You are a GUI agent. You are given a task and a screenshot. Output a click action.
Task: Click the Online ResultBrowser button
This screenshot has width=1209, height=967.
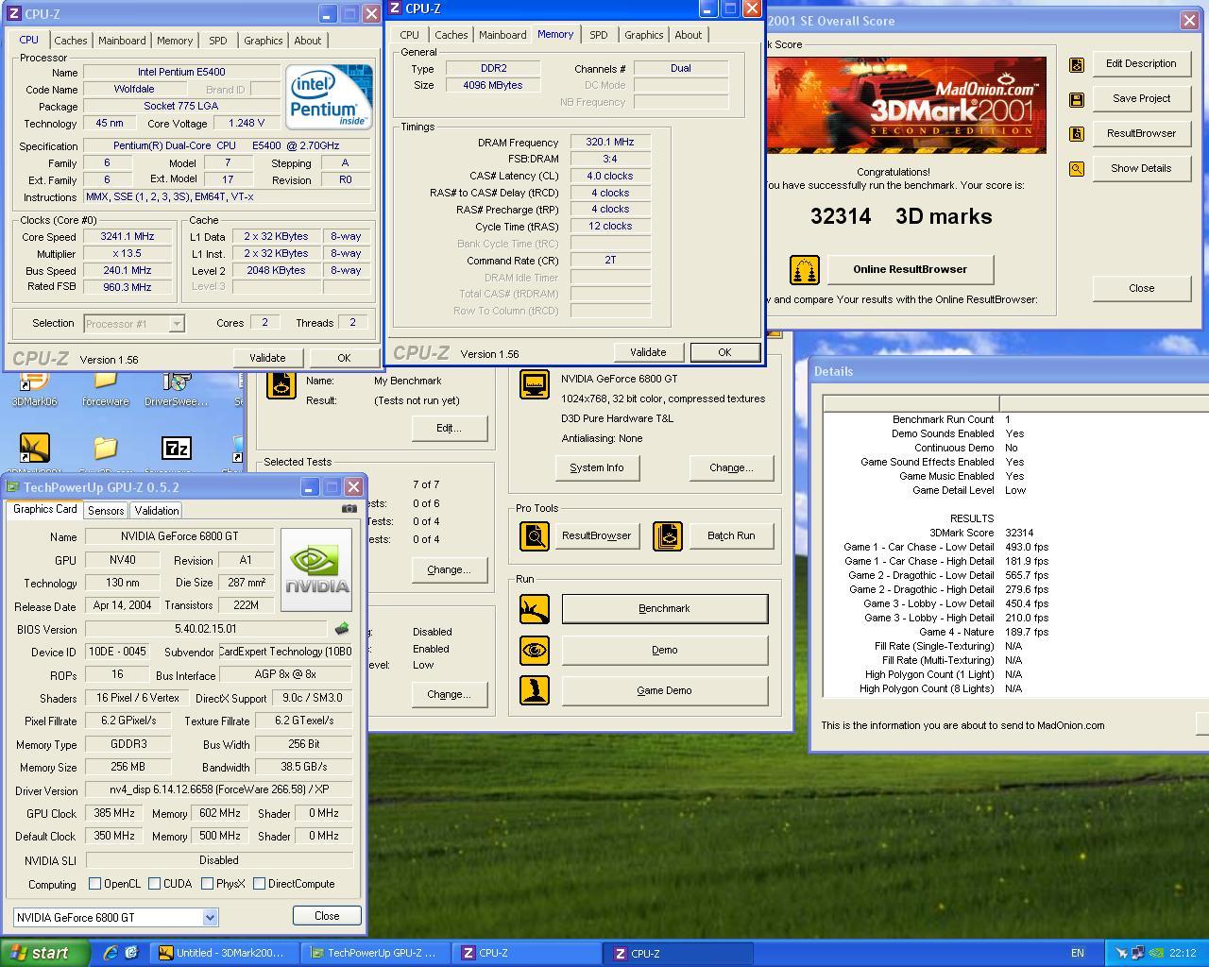coord(910,269)
